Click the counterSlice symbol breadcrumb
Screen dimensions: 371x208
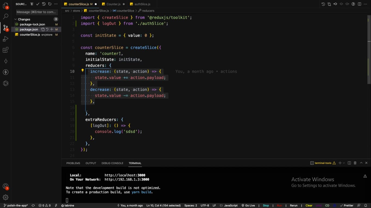pos(123,11)
